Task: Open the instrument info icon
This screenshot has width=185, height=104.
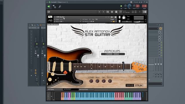Action: 116,17
